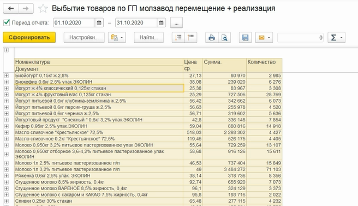
Task: Select the Номенклатура column header
Action: pos(99,62)
